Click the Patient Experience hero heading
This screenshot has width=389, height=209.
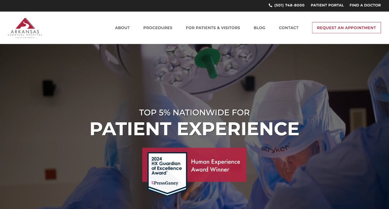(x=194, y=129)
